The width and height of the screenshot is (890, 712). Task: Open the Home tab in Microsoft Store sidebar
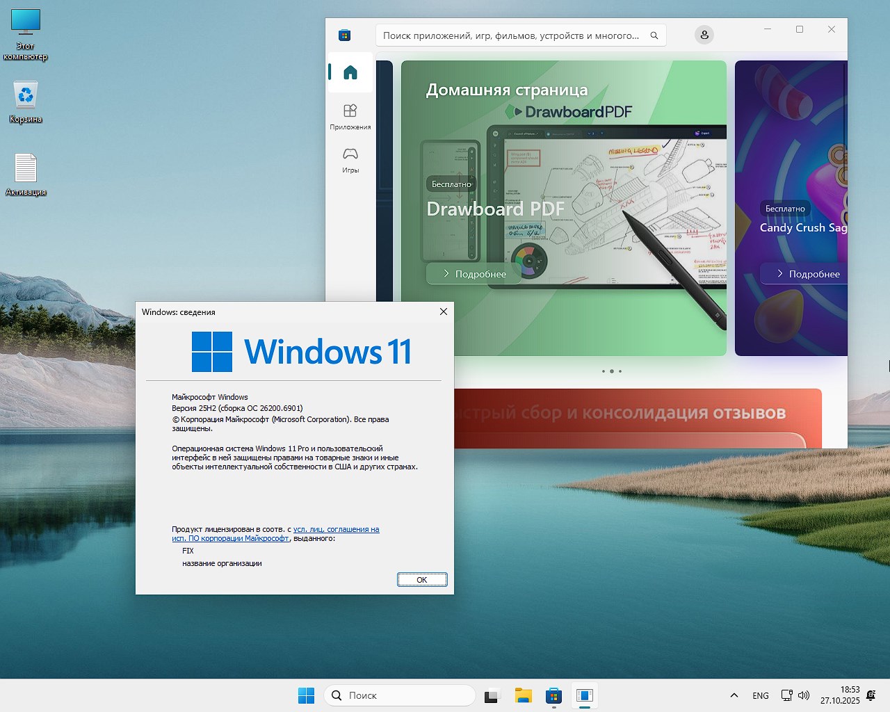point(350,72)
